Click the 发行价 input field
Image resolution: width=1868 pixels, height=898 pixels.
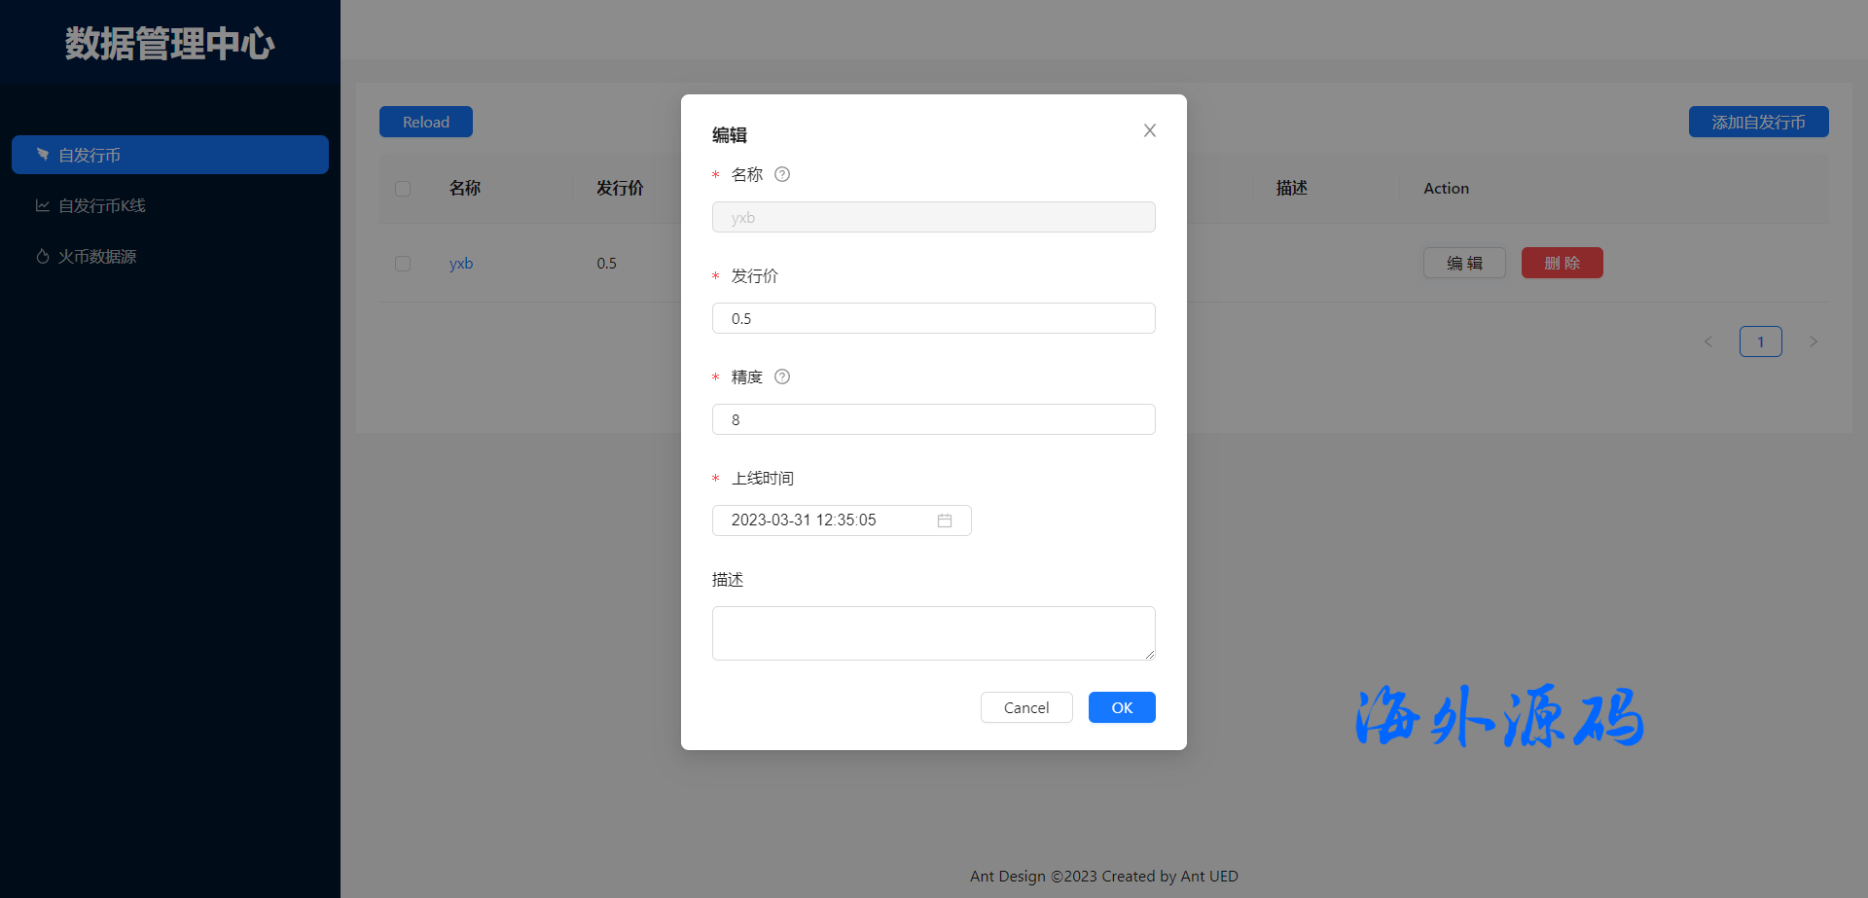(933, 318)
